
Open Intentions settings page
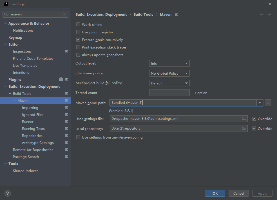click(21, 73)
